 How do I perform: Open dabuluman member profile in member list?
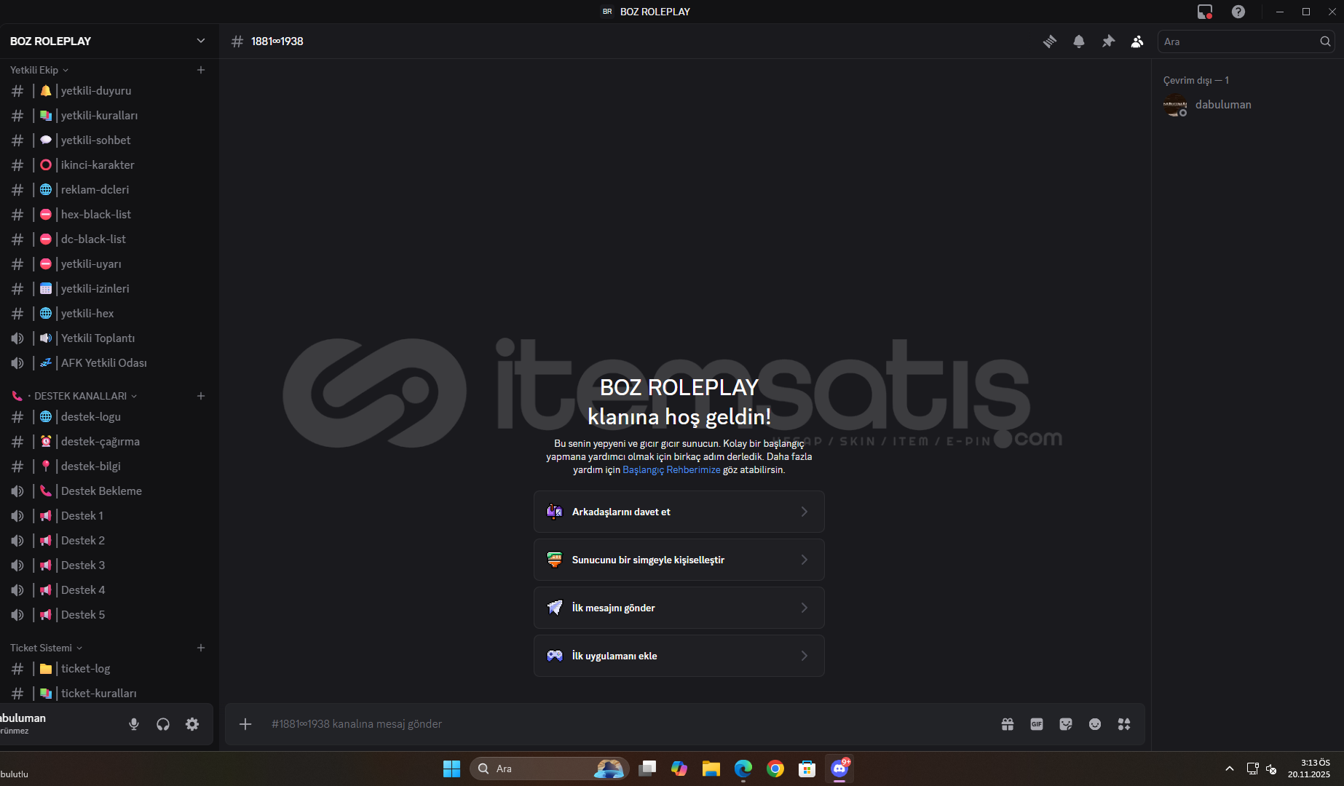pyautogui.click(x=1246, y=105)
